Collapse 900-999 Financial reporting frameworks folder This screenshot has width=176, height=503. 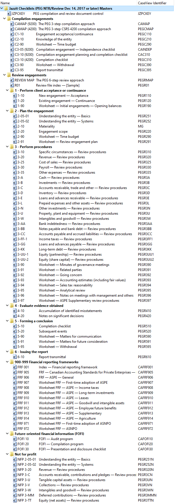point(7,362)
